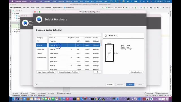Select the Wear OS category
181x102 pixels.
(x=42, y=49)
